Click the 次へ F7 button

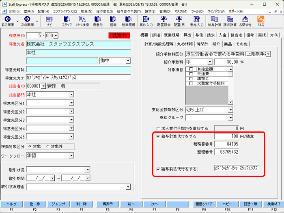155,204
